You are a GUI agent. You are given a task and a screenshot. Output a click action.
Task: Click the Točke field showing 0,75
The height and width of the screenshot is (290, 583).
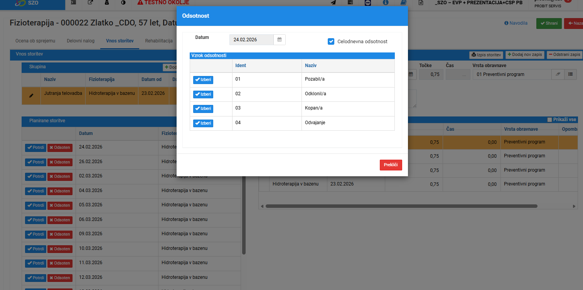(x=431, y=74)
